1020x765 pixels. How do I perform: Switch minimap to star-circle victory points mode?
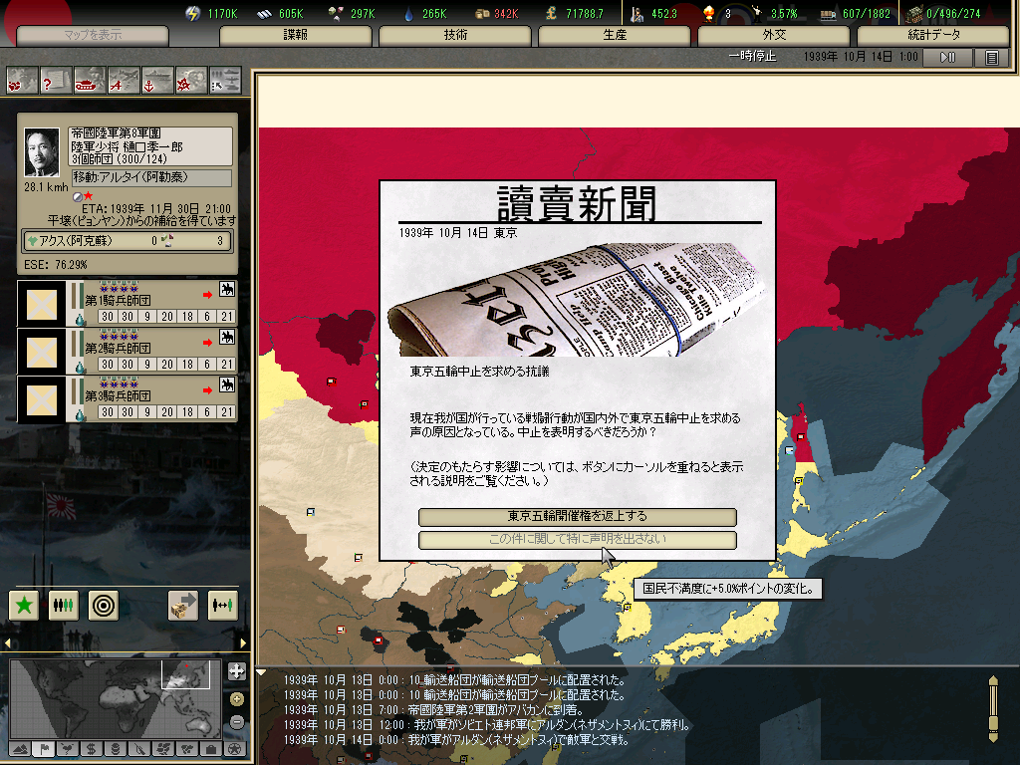(235, 749)
